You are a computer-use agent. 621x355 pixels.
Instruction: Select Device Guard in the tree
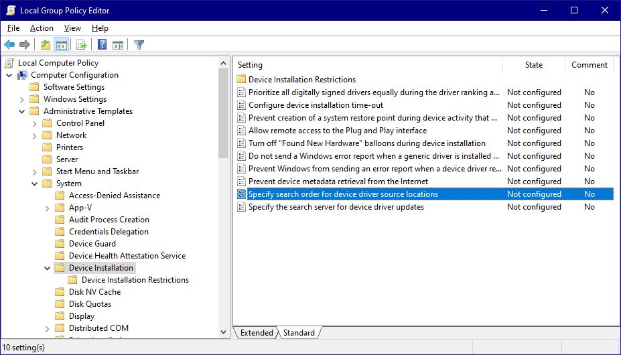tap(92, 244)
